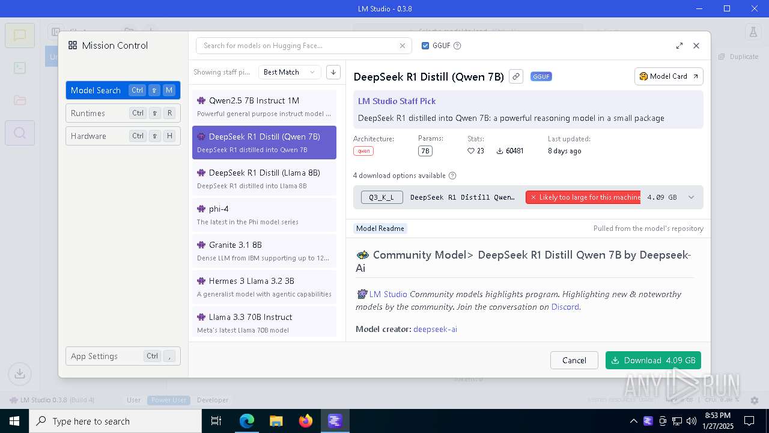The height and width of the screenshot is (433, 769).
Task: Close the Mission Control dialog
Action: click(x=696, y=46)
